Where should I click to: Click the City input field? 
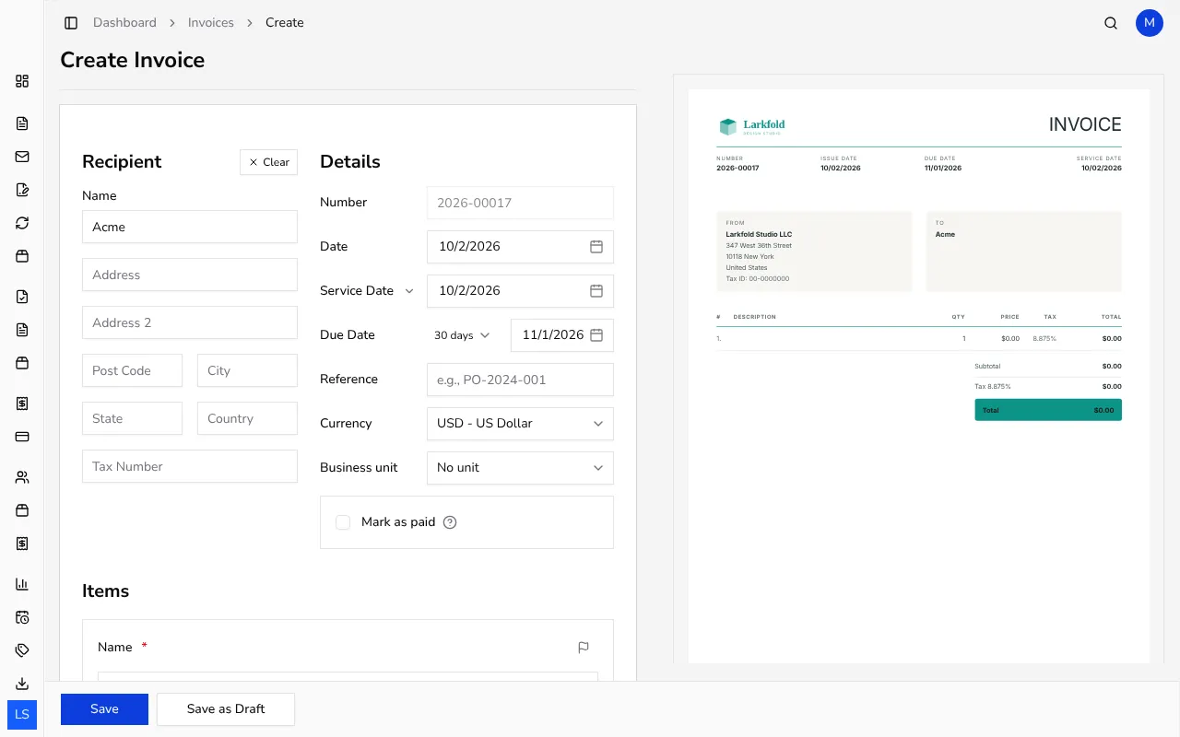click(247, 370)
